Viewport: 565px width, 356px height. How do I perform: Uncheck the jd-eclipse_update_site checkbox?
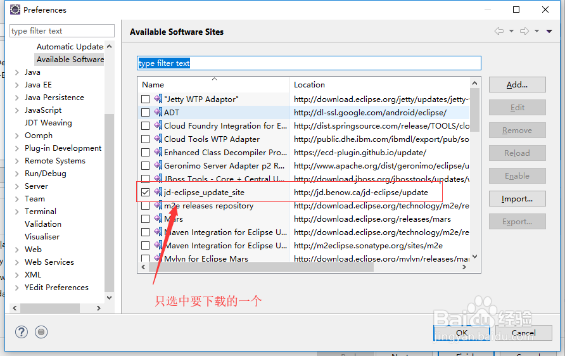point(145,193)
